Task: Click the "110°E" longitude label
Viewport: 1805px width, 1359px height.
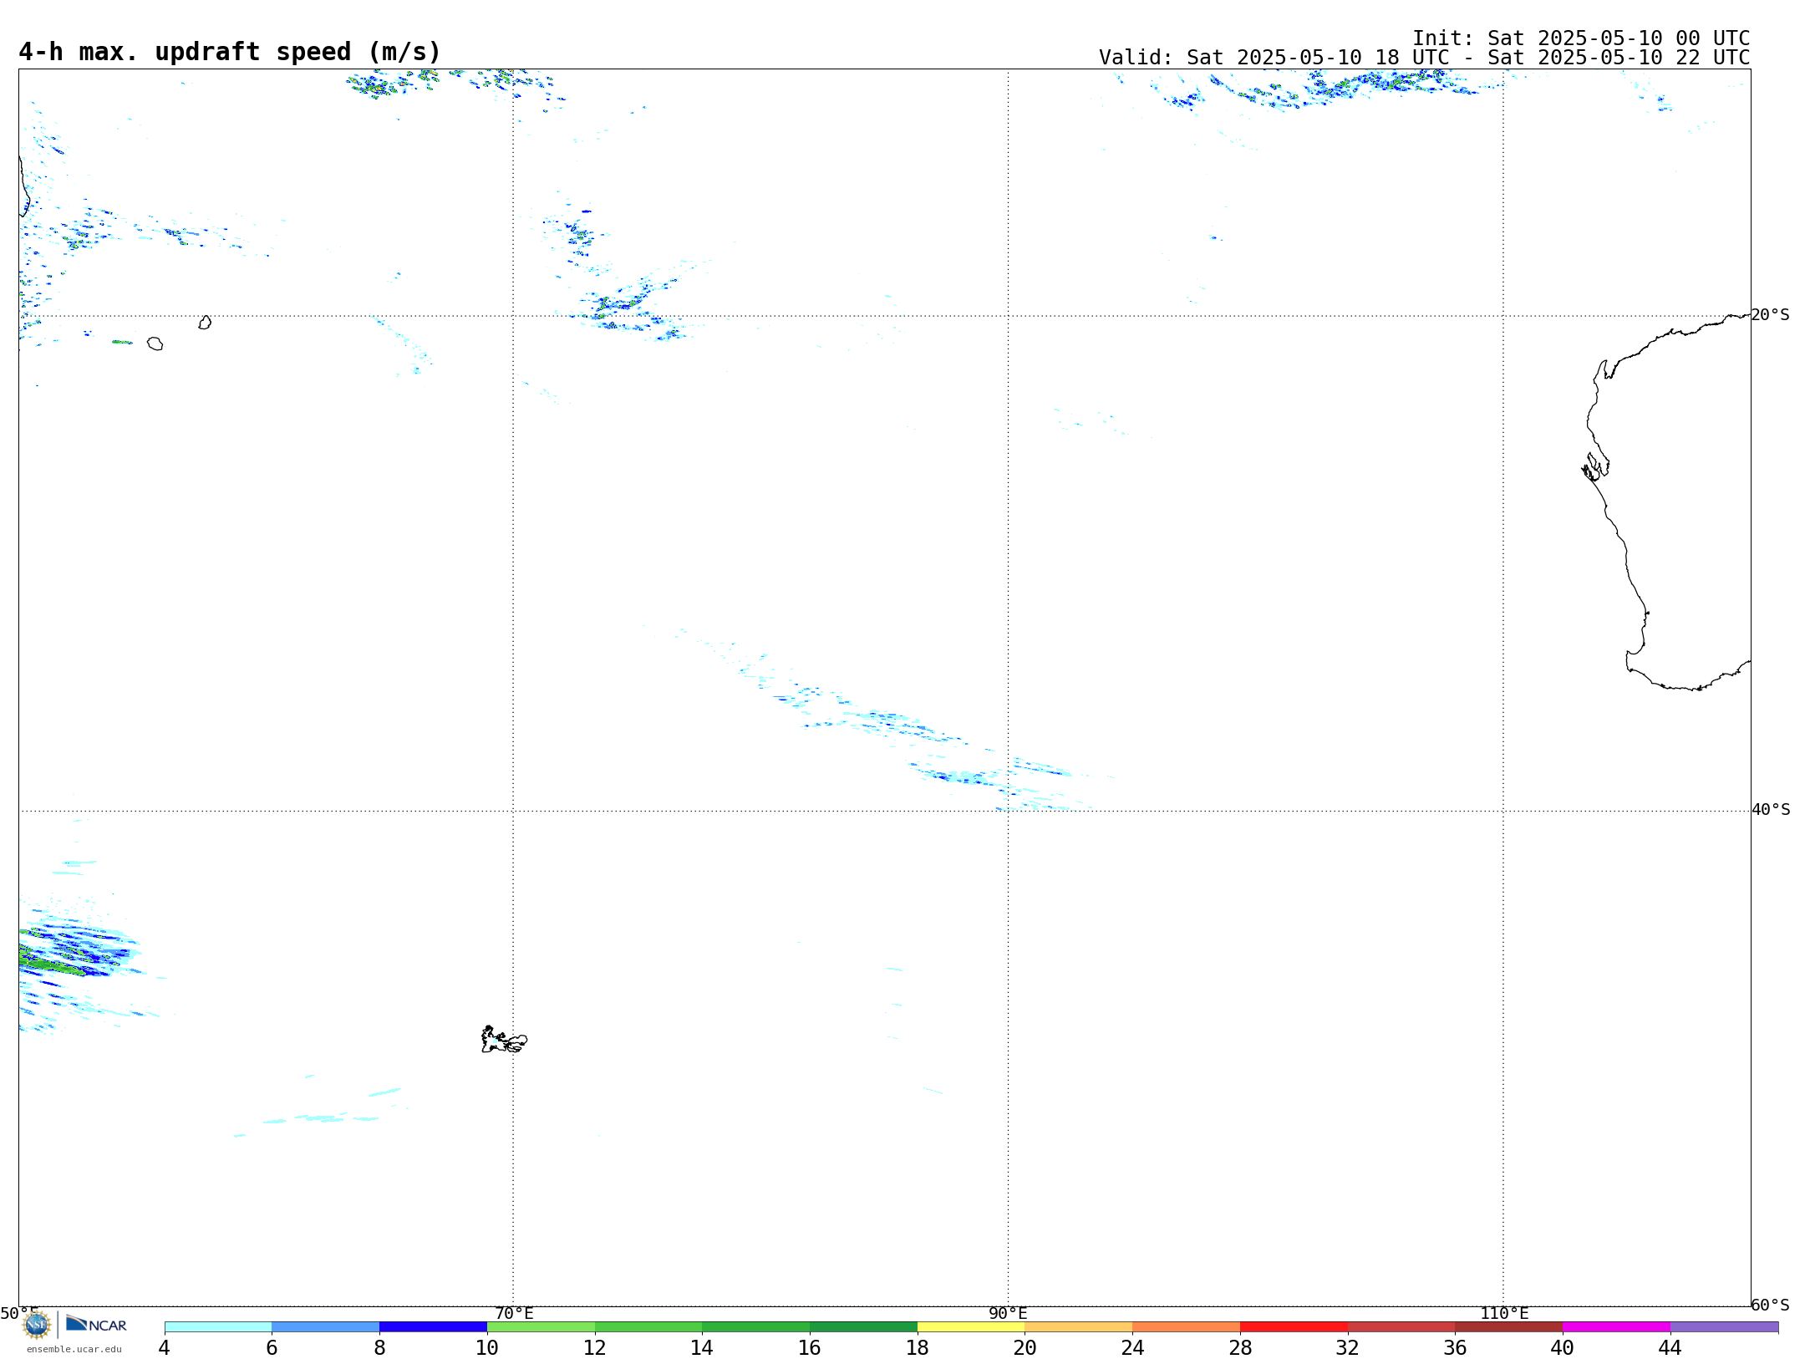Action: (1504, 1313)
